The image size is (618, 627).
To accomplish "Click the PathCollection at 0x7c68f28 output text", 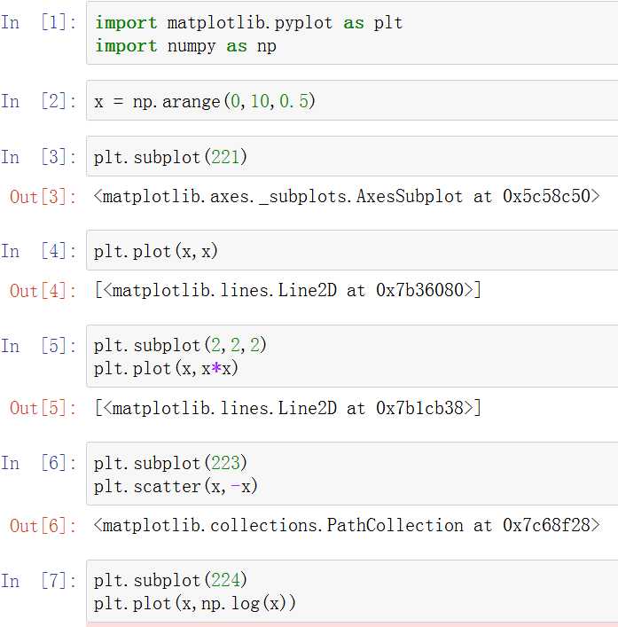I will [347, 525].
